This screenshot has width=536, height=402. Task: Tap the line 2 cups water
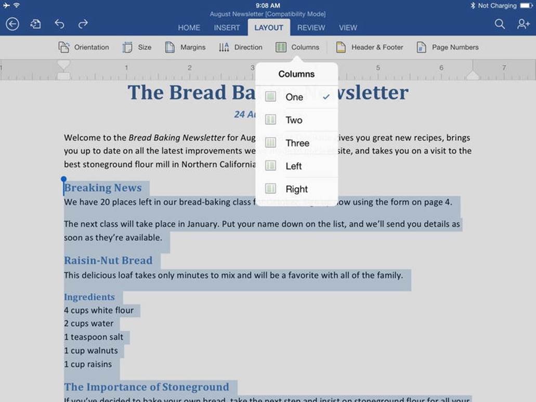coord(89,323)
